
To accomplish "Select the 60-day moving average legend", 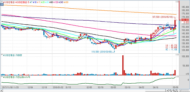I will pos(51,2).
